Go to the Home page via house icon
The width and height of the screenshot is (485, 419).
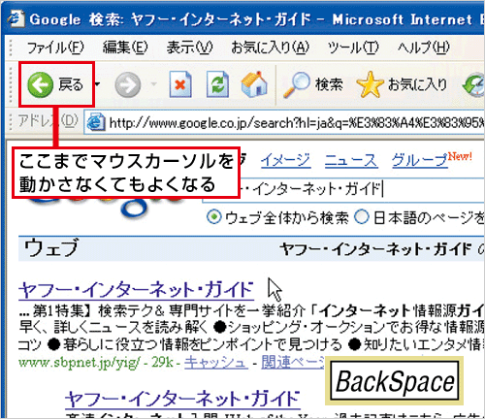pyautogui.click(x=254, y=84)
